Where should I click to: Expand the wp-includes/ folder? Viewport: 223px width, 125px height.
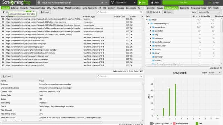coord(151,45)
